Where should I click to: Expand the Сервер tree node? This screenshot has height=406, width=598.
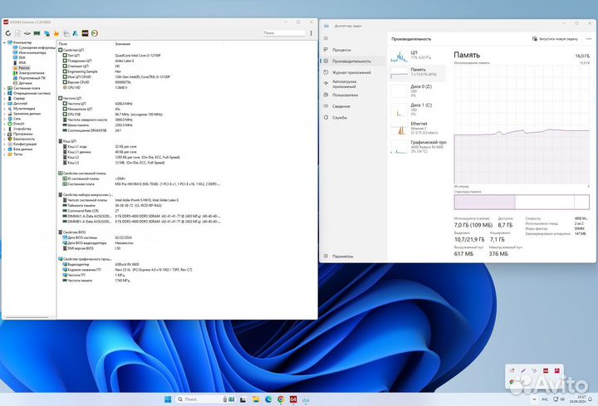tap(5, 98)
